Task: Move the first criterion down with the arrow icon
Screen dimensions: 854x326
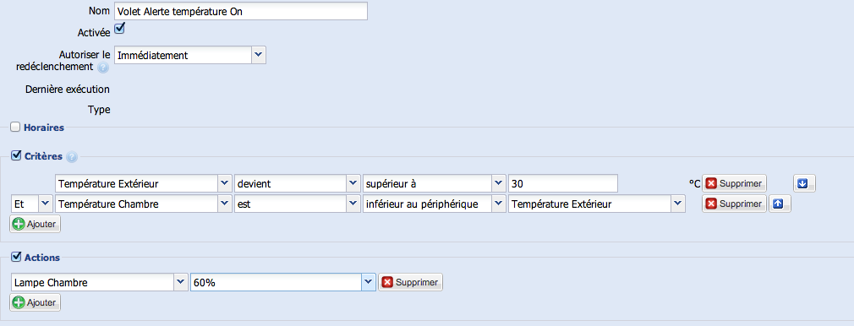Action: (x=804, y=183)
